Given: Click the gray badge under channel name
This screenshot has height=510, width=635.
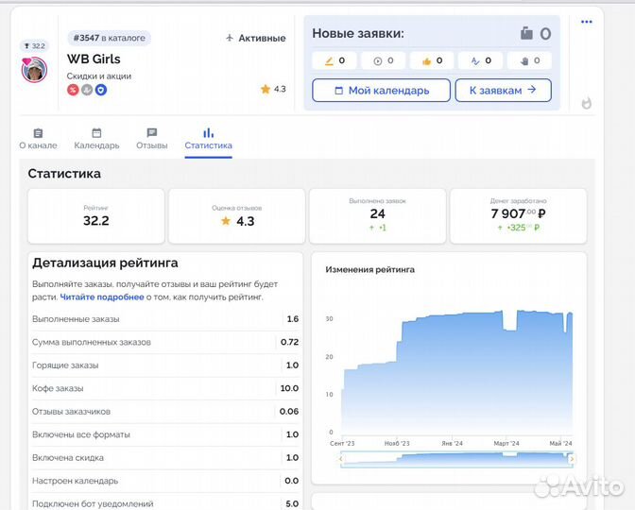Looking at the screenshot, I should tap(87, 90).
